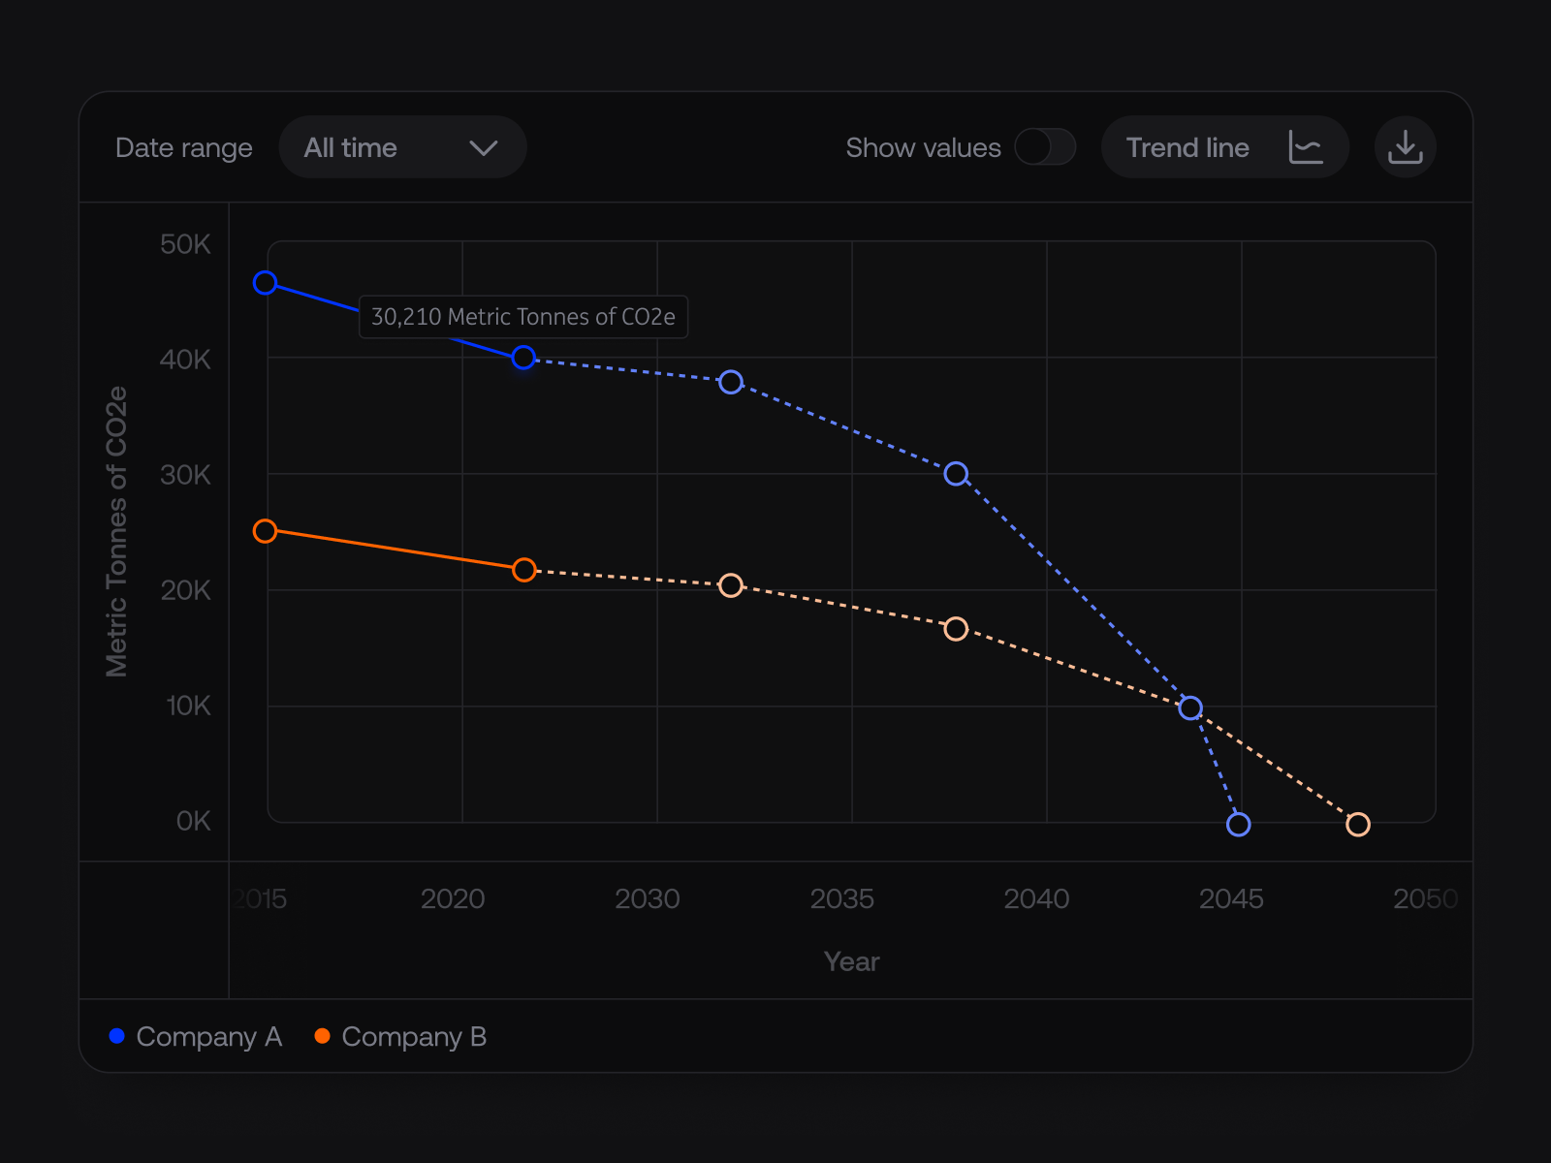The image size is (1551, 1163).
Task: Click the Company B legend label
Action: 413,1036
